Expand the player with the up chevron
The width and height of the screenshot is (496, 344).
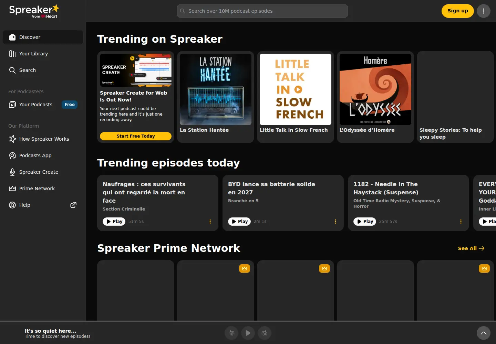(484, 333)
